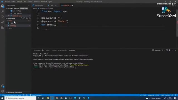This screenshot has width=178, height=100.
Task: Open the Accounts icon in activity bar
Action: tap(3, 86)
